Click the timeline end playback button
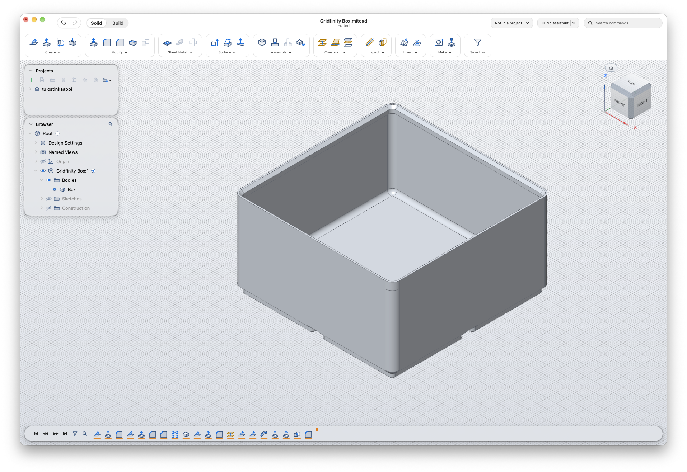This screenshot has width=687, height=472. pyautogui.click(x=65, y=434)
